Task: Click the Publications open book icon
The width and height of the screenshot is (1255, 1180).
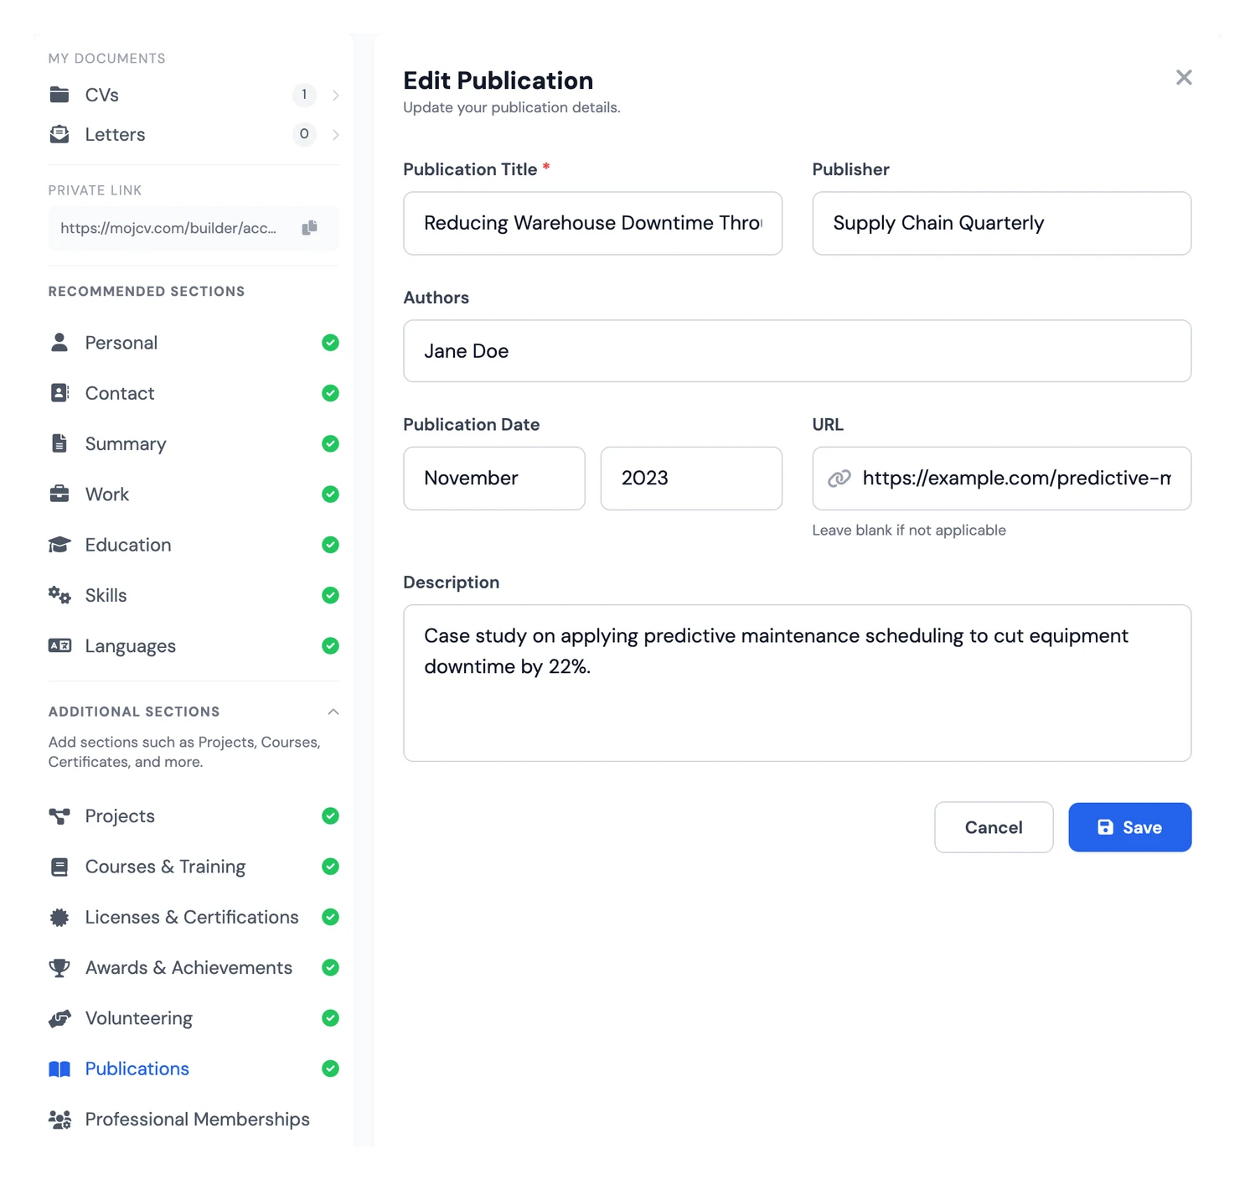Action: [59, 1069]
